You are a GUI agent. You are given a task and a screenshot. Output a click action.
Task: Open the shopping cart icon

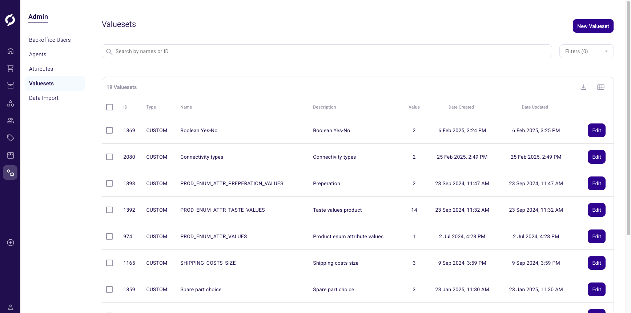[11, 68]
